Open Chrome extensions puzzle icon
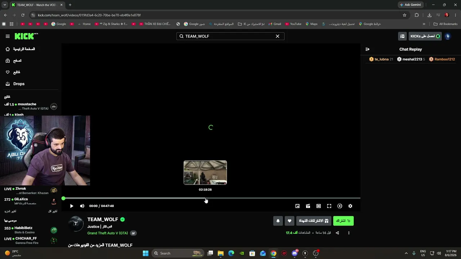 [417, 15]
